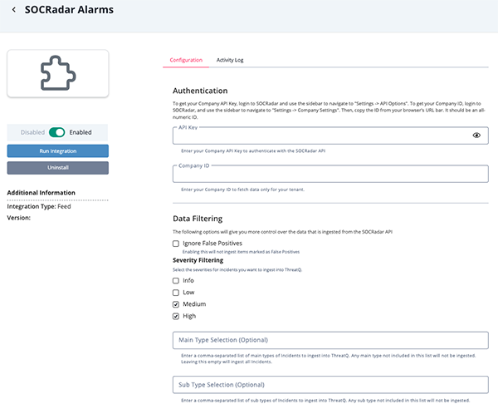This screenshot has width=498, height=409.
Task: Click into the Company ID field
Action: pos(330,173)
